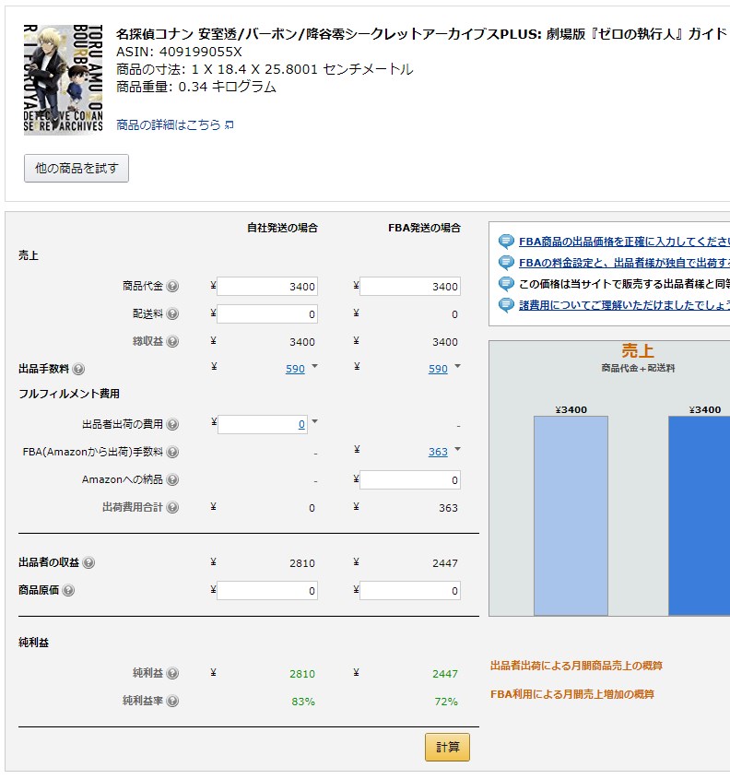
Task: Click green 72% profit margin value
Action: point(446,702)
